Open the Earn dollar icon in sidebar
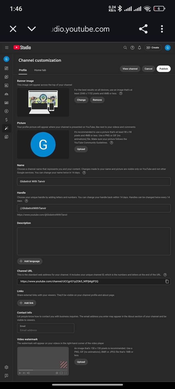 point(6,120)
